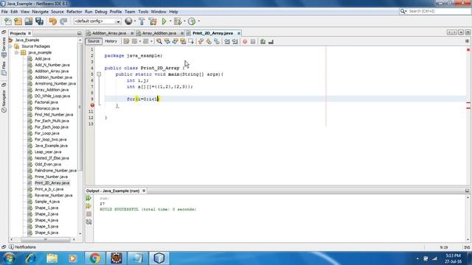Click the Last Edit icon in the editor toolbar
The image size is (472, 265).
[x=126, y=41]
